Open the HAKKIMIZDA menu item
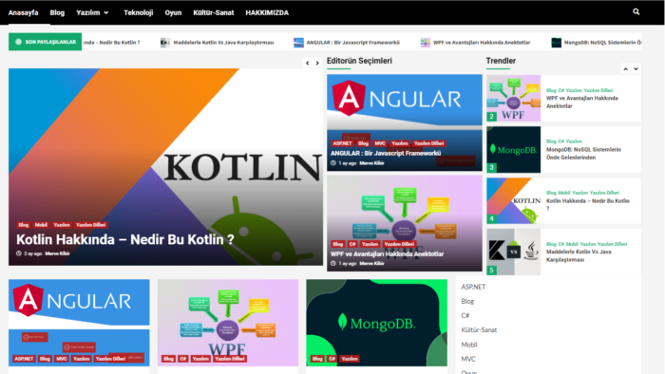665x374 pixels. [267, 12]
